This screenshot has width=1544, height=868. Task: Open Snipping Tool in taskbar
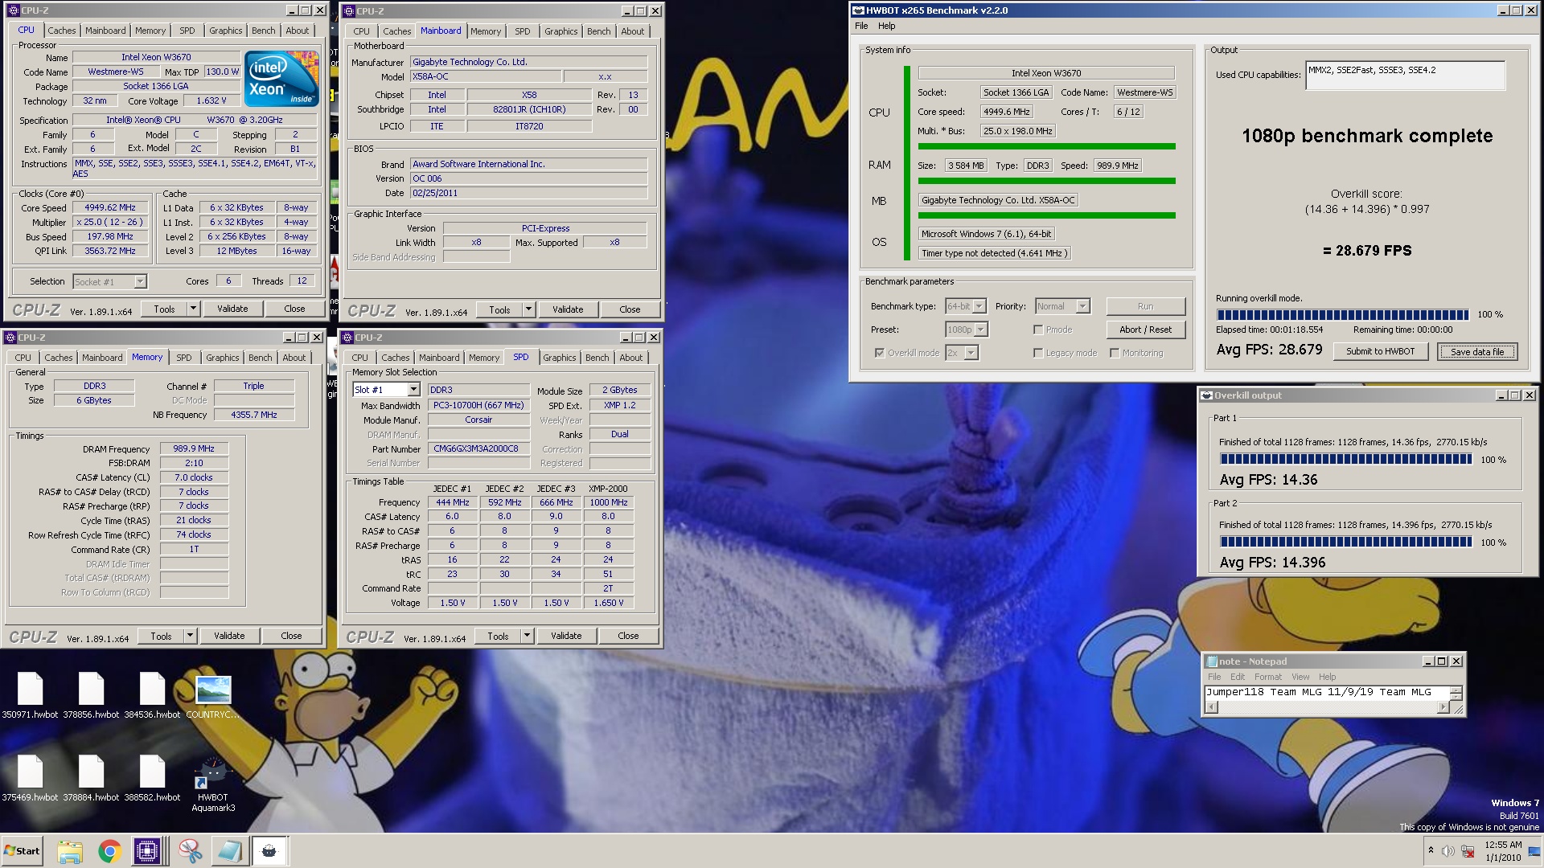(x=190, y=851)
